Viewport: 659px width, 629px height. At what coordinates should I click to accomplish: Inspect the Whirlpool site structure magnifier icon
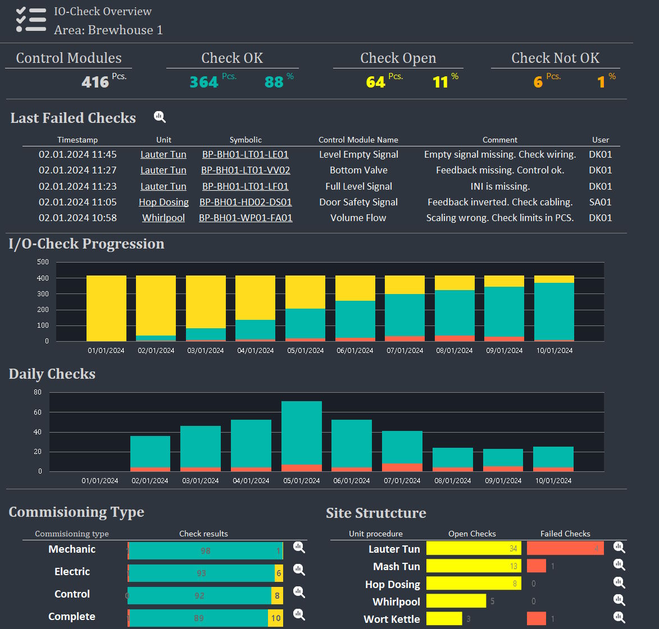pos(619,600)
